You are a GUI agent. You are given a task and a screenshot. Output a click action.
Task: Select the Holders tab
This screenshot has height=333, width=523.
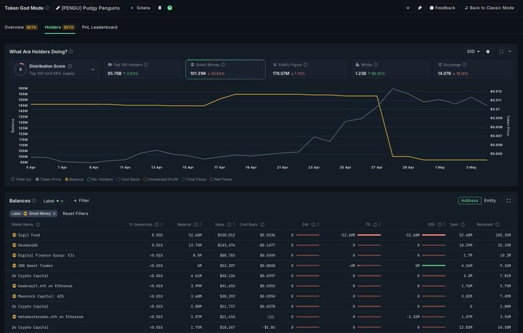[60, 27]
